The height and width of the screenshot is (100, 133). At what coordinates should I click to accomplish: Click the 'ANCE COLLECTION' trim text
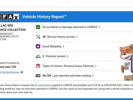pyautogui.click(x=13, y=30)
